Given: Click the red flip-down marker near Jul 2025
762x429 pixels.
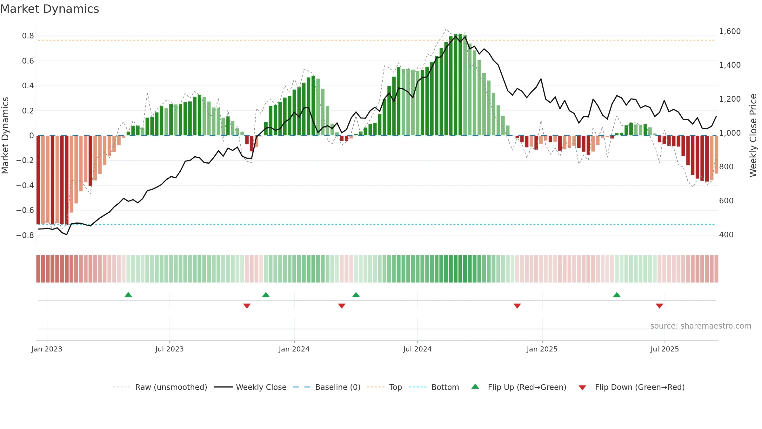Looking at the screenshot, I should pyautogui.click(x=659, y=306).
